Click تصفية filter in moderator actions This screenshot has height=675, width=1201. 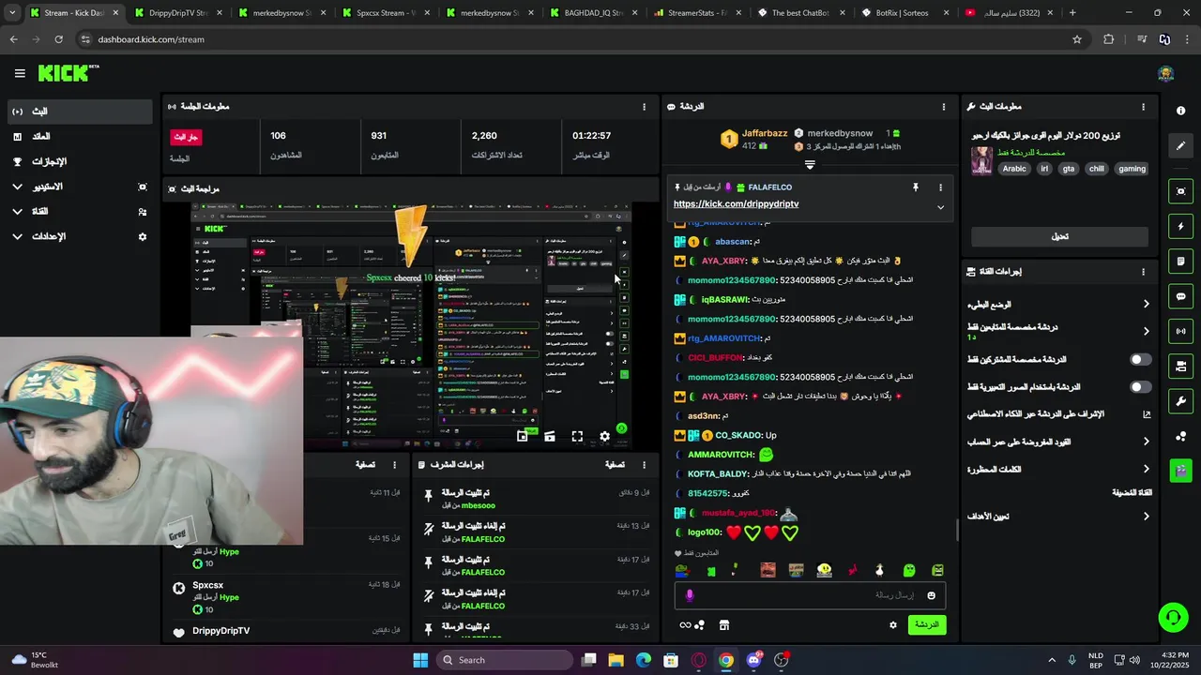[x=615, y=465]
